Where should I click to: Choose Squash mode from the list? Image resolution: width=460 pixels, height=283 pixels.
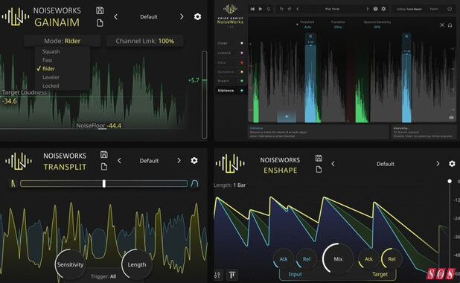(51, 51)
